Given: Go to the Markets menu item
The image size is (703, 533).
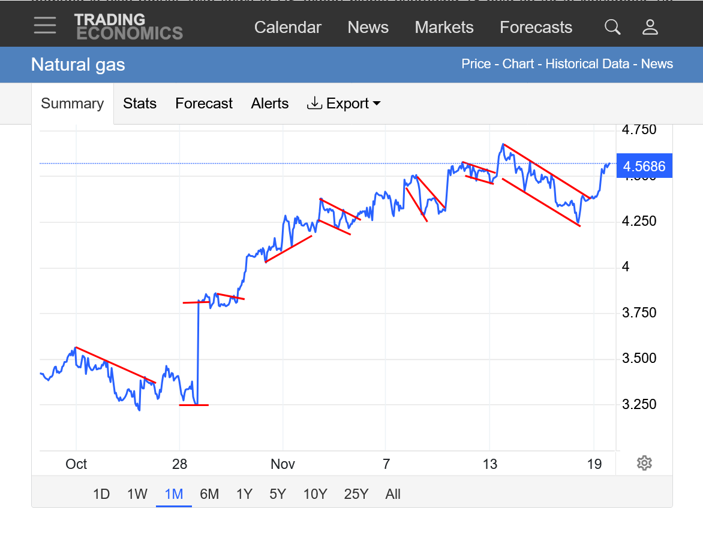Looking at the screenshot, I should pyautogui.click(x=444, y=28).
